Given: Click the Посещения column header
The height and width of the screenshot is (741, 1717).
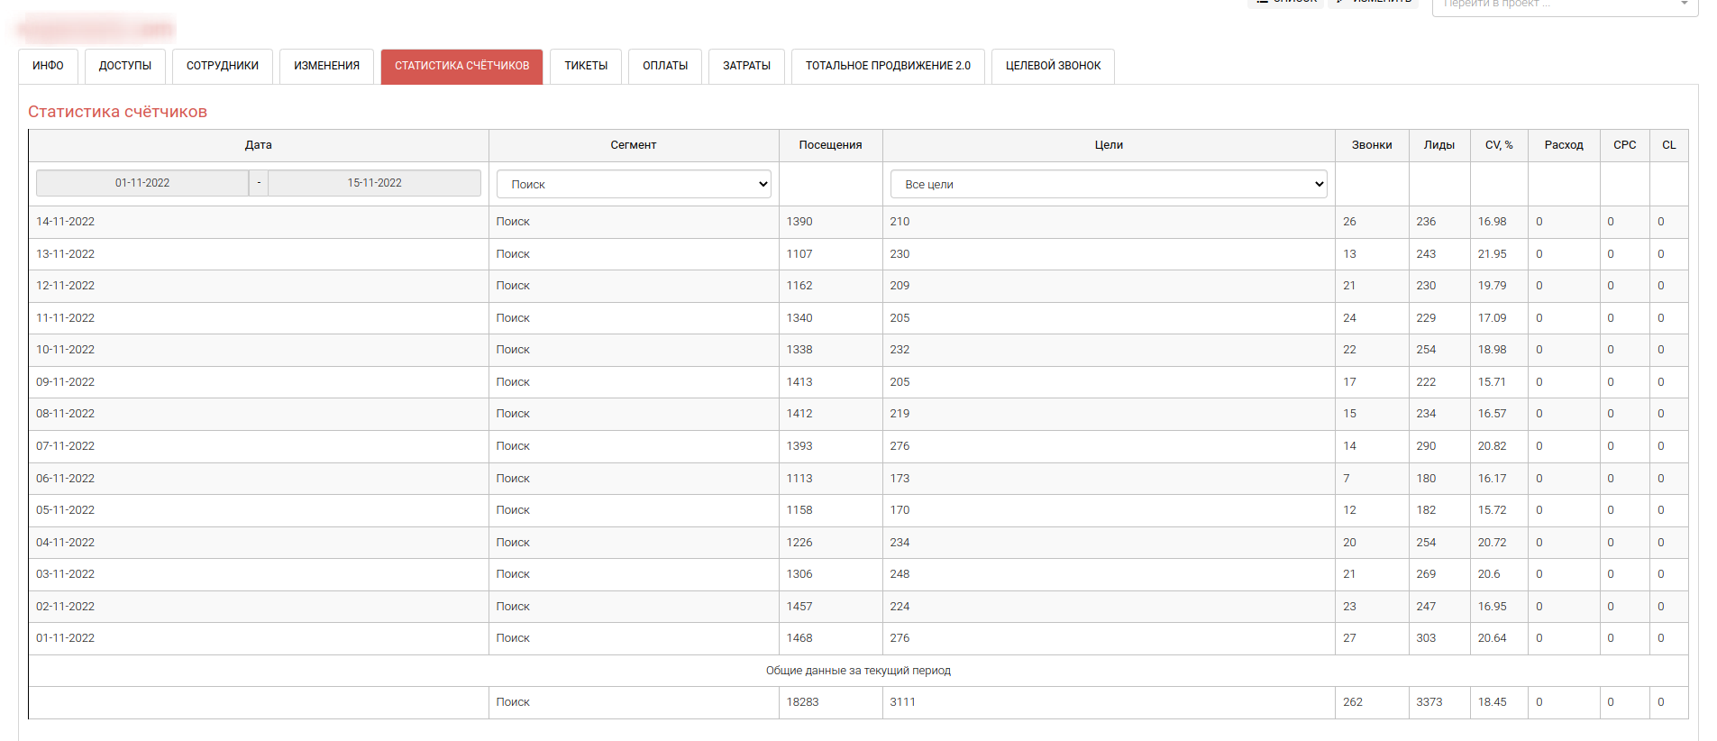Looking at the screenshot, I should (x=830, y=145).
